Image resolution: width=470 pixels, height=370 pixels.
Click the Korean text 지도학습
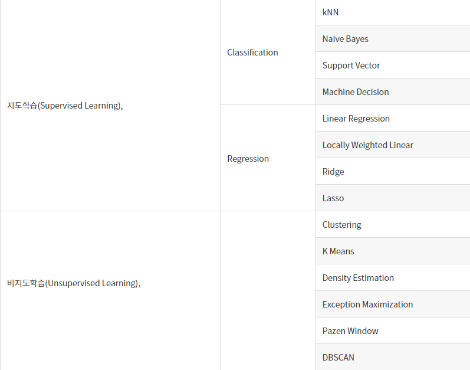pos(22,106)
